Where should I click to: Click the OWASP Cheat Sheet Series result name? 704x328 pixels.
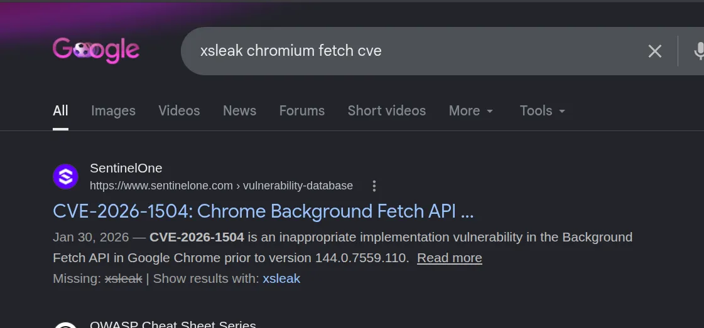pos(173,324)
